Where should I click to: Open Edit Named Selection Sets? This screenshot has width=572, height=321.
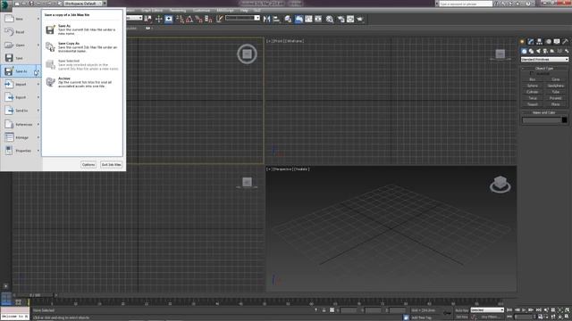click(x=219, y=19)
